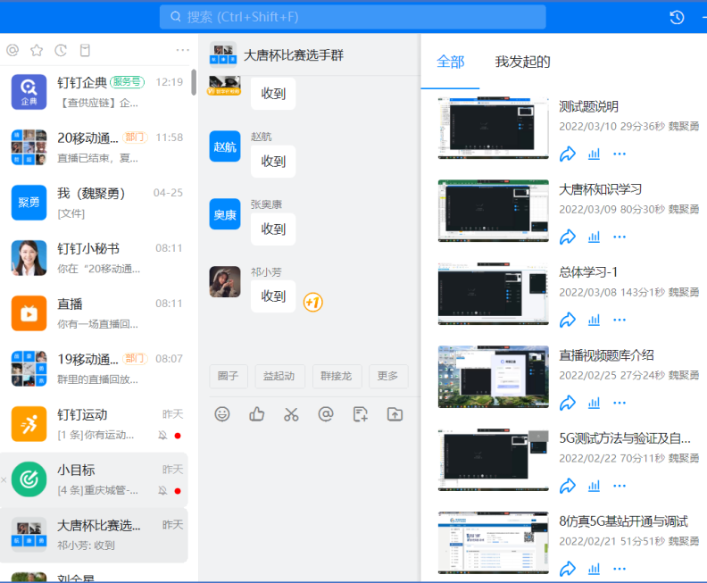Share the 5G测试方法与验证 recording

[x=567, y=486]
